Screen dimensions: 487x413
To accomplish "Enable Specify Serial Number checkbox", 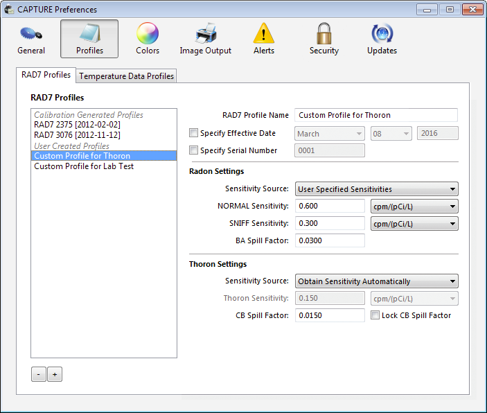I will click(193, 150).
